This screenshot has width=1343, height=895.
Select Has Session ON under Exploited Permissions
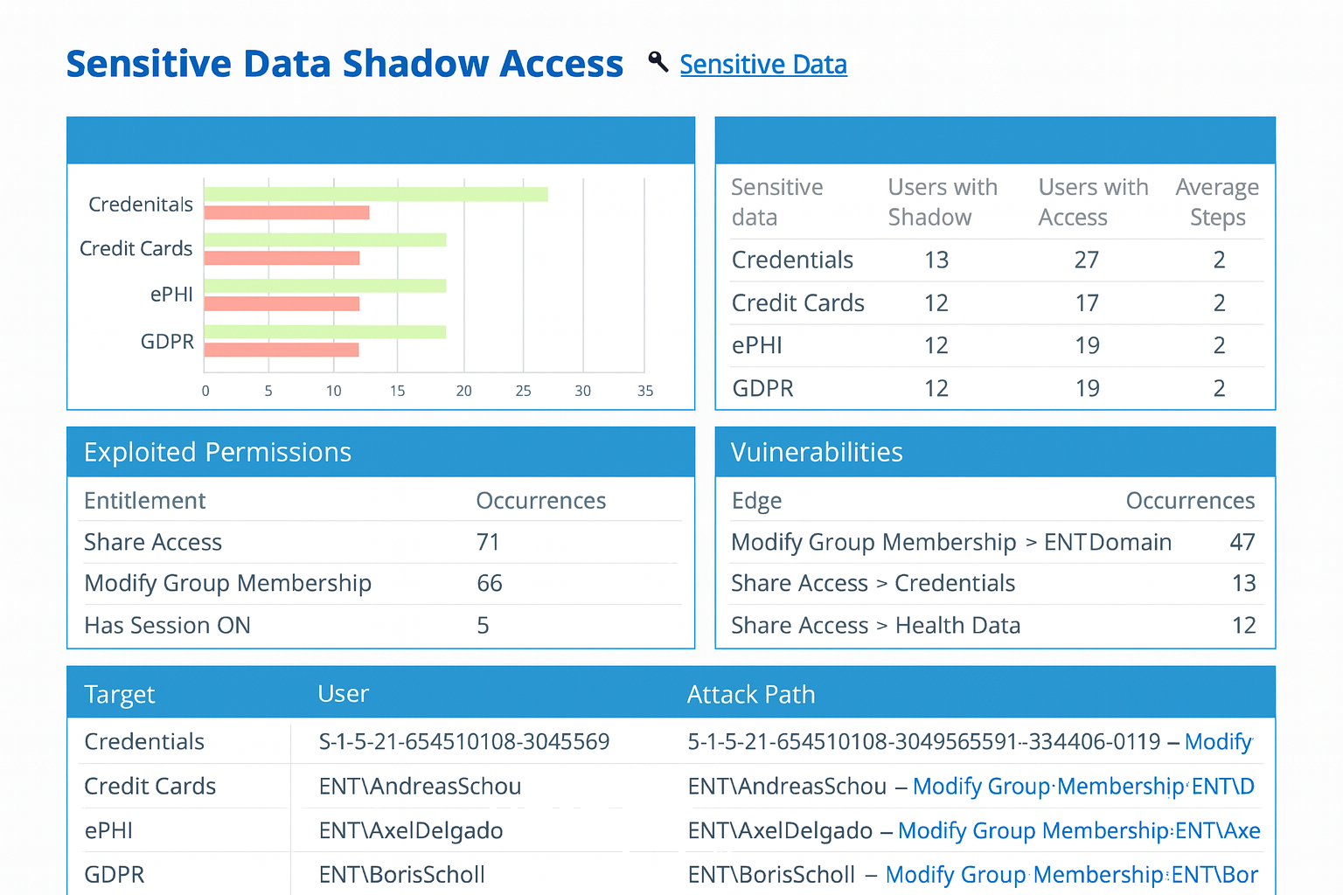pyautogui.click(x=167, y=625)
